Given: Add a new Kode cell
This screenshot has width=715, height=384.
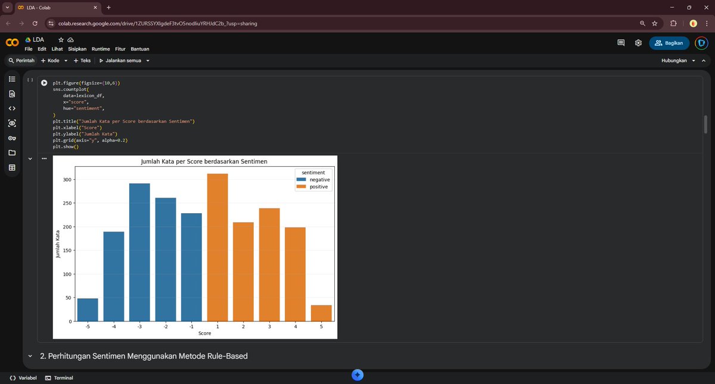Looking at the screenshot, I should [x=49, y=61].
